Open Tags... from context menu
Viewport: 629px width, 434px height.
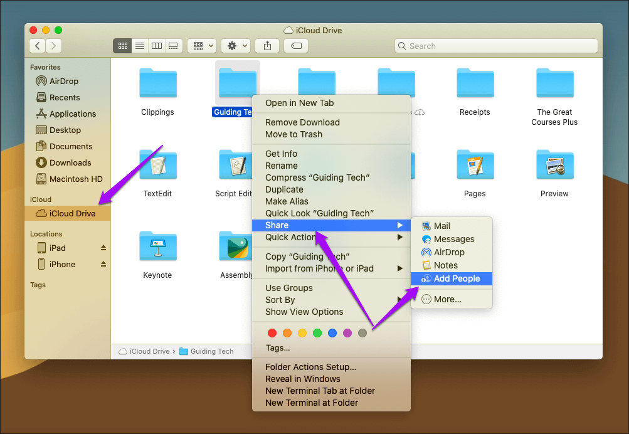331,348
